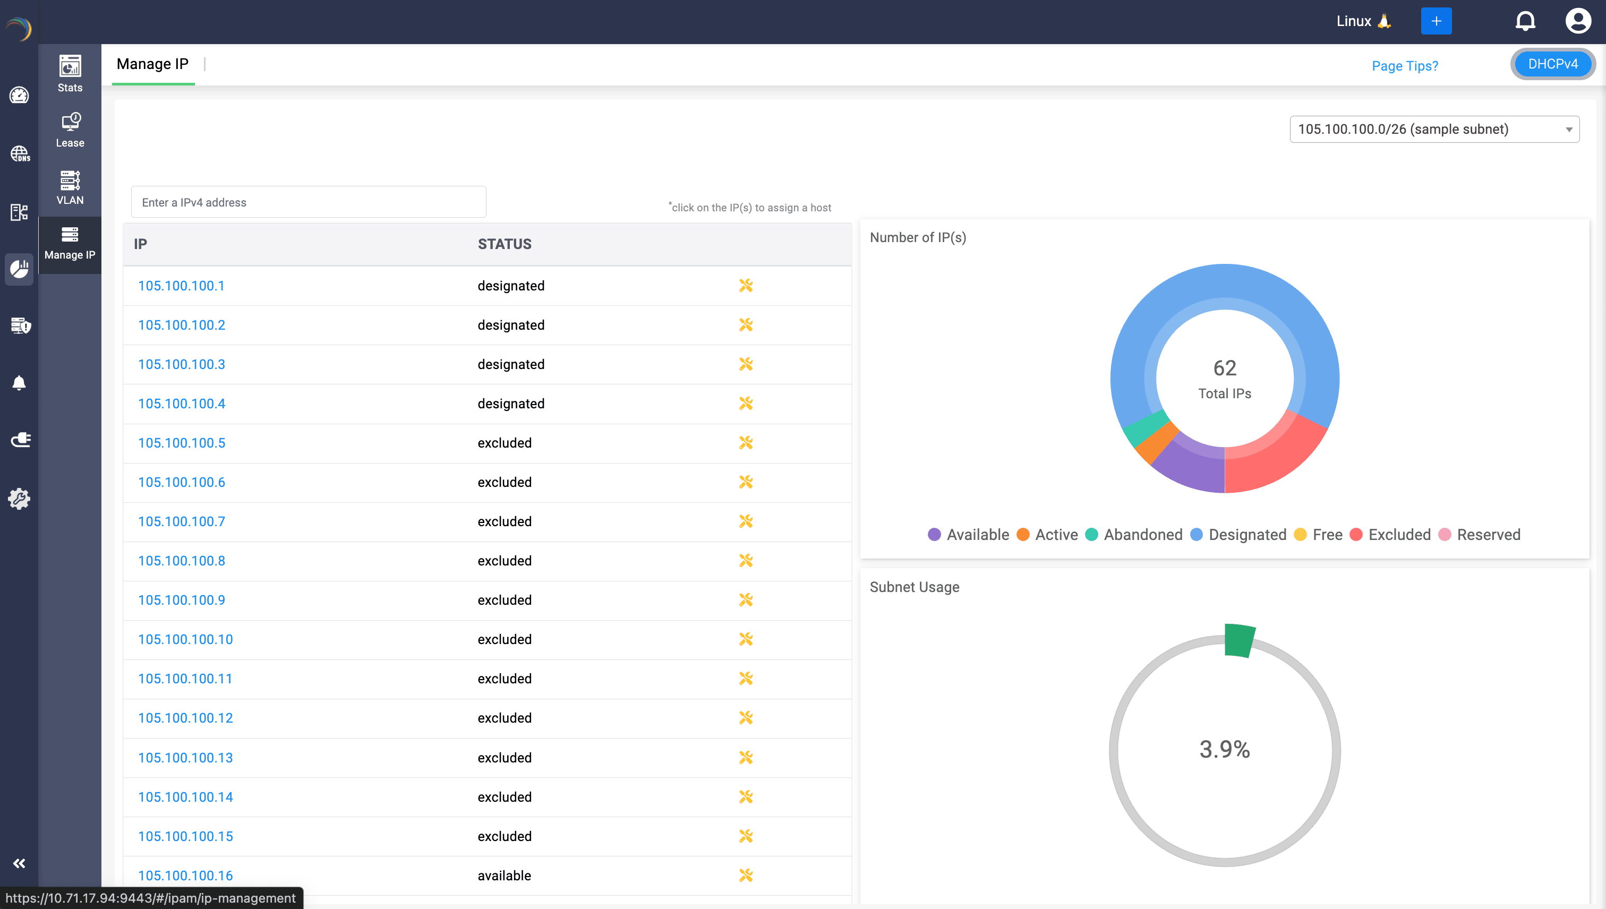Click the notifications bell in top bar

coord(1525,21)
